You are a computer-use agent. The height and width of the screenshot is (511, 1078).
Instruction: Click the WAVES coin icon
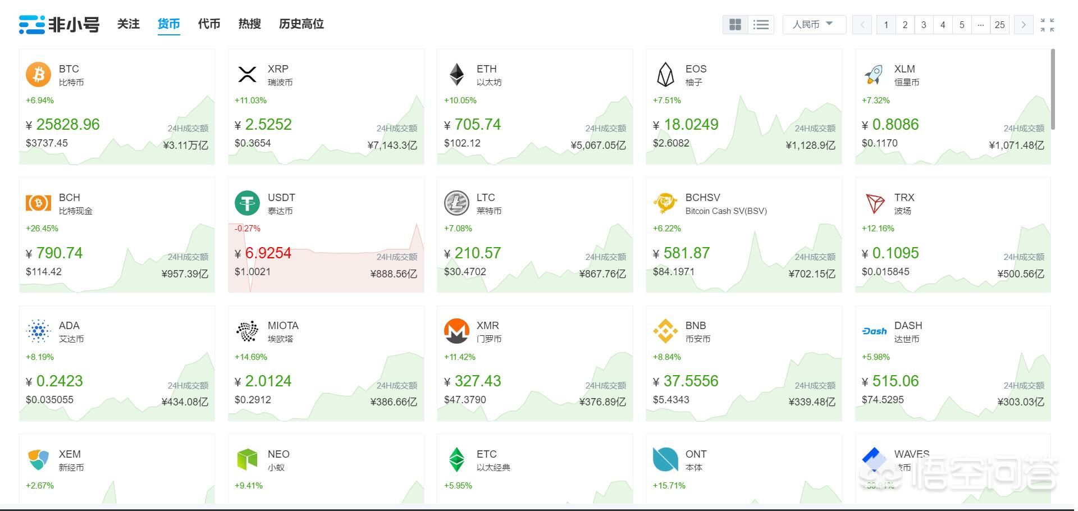pos(874,459)
